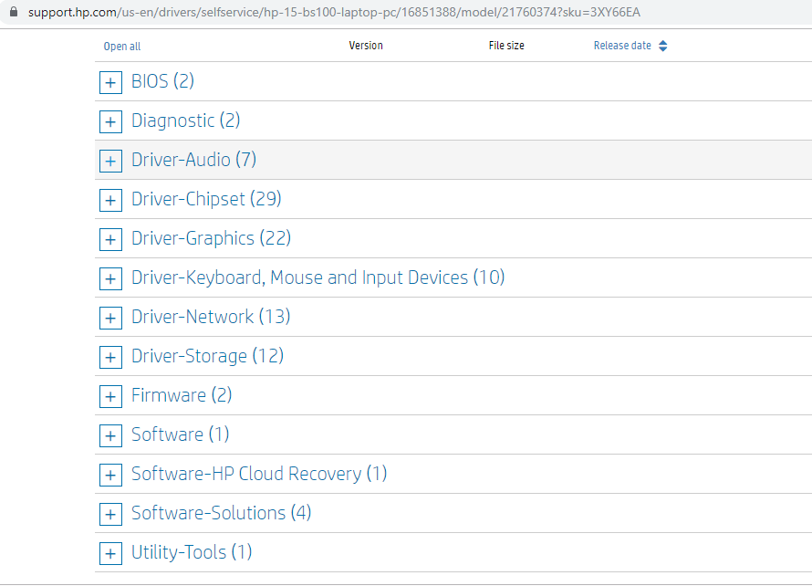Open the Firmware (2) category label
The height and width of the screenshot is (586, 812).
pyautogui.click(x=182, y=395)
